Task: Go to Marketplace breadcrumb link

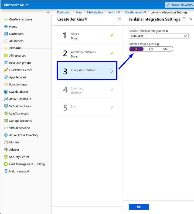Action: click(95, 12)
